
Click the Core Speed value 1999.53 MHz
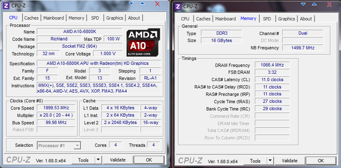(56, 108)
